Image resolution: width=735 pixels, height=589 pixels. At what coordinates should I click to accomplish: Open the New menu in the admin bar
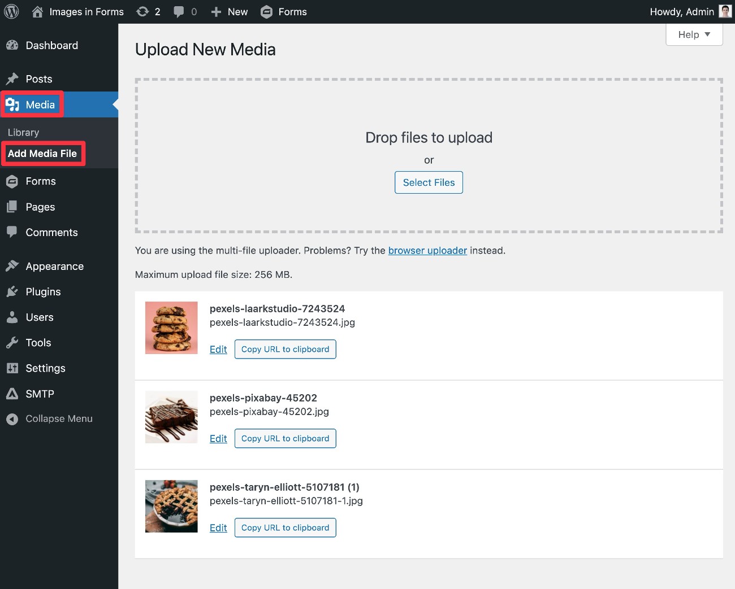click(x=228, y=11)
